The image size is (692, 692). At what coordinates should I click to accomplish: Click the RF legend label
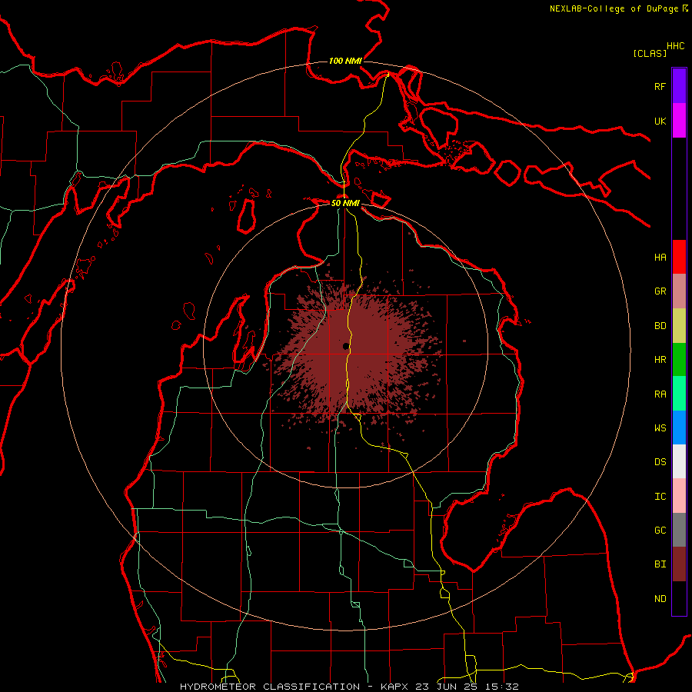point(660,86)
